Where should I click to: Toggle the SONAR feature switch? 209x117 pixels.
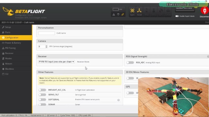[x=42, y=104]
